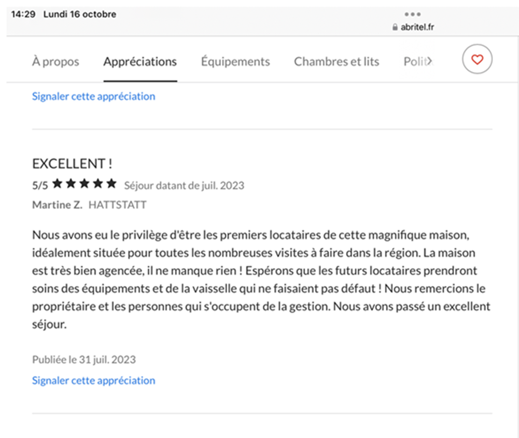The height and width of the screenshot is (438, 519).
Task: Click the padlock icon beside abritel.fr
Action: (x=396, y=28)
